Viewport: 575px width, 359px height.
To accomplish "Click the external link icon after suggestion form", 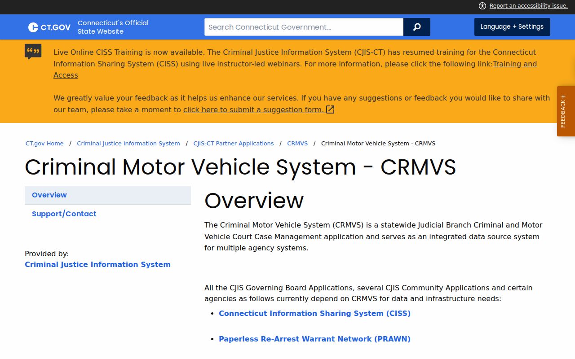I will tap(330, 109).
